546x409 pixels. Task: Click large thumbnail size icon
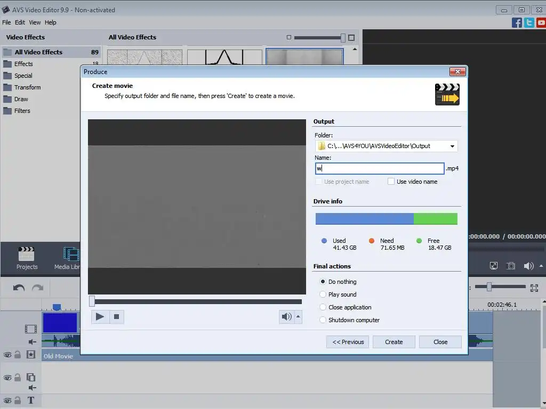[x=351, y=38]
